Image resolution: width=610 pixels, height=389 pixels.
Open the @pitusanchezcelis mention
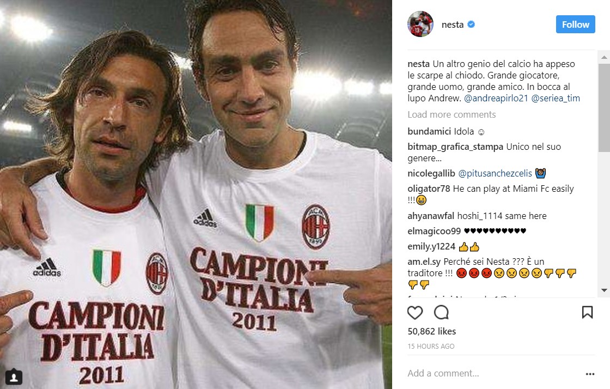495,173
